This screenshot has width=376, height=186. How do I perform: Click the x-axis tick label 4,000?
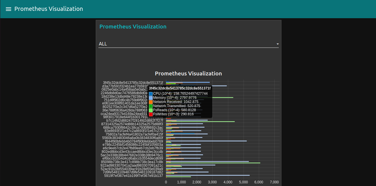228,182
